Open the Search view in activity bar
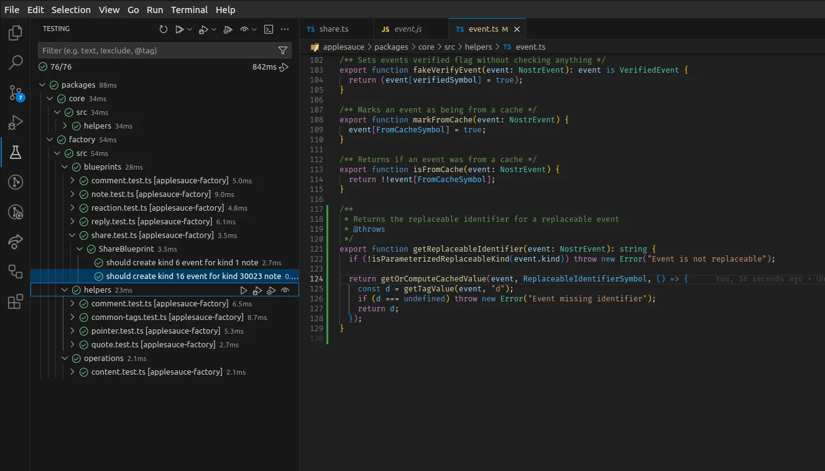Image resolution: width=825 pixels, height=471 pixels. tap(16, 63)
